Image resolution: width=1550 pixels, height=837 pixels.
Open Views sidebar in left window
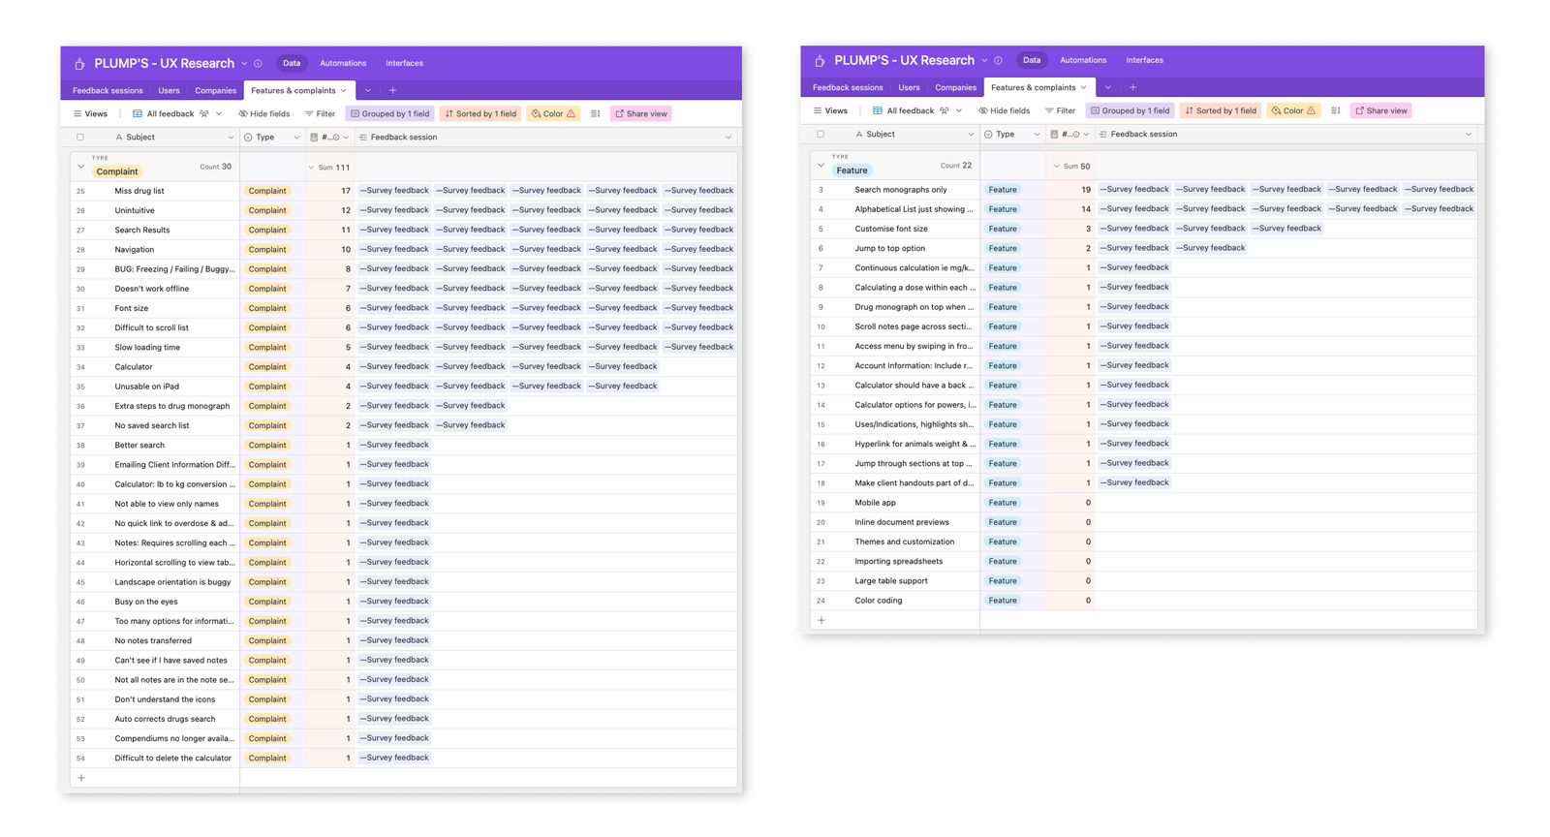[x=90, y=113]
